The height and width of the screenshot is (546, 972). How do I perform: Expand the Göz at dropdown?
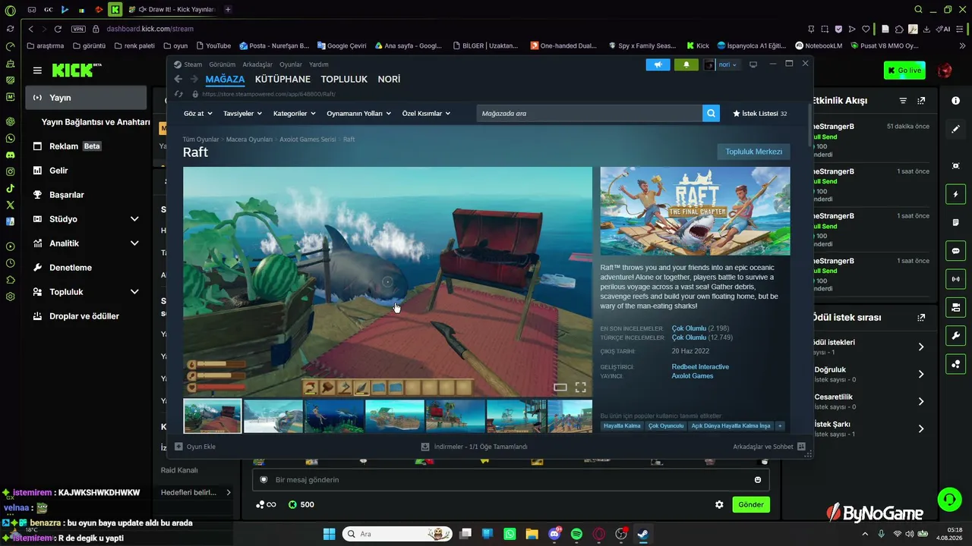point(198,113)
